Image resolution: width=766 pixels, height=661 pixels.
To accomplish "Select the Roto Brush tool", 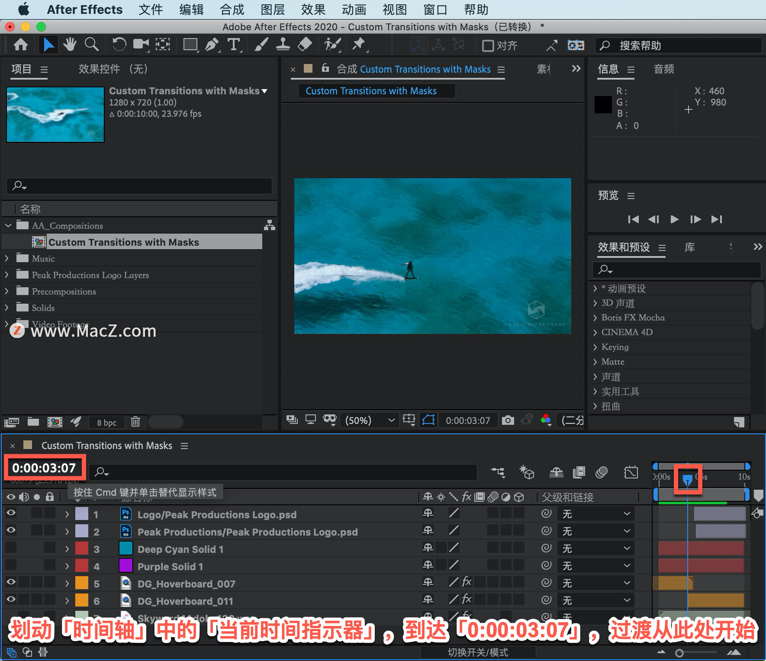I will (x=332, y=45).
